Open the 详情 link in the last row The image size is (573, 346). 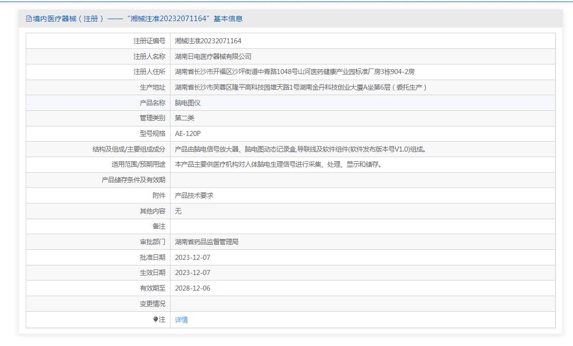click(x=181, y=320)
